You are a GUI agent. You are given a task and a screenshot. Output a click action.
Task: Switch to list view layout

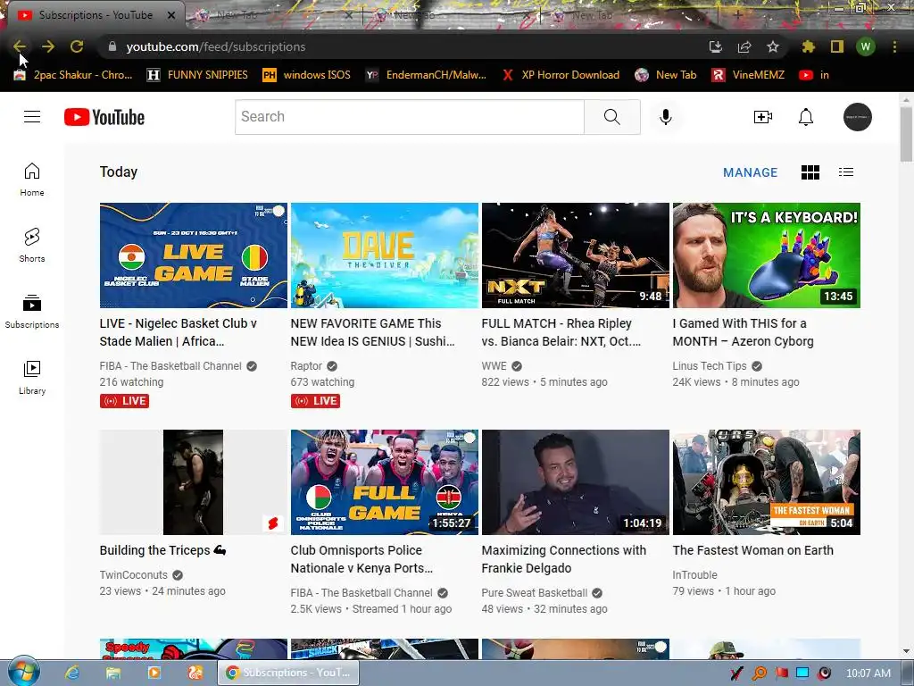tap(846, 172)
